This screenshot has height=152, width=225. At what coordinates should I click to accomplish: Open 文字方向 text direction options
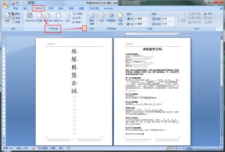tap(30, 18)
